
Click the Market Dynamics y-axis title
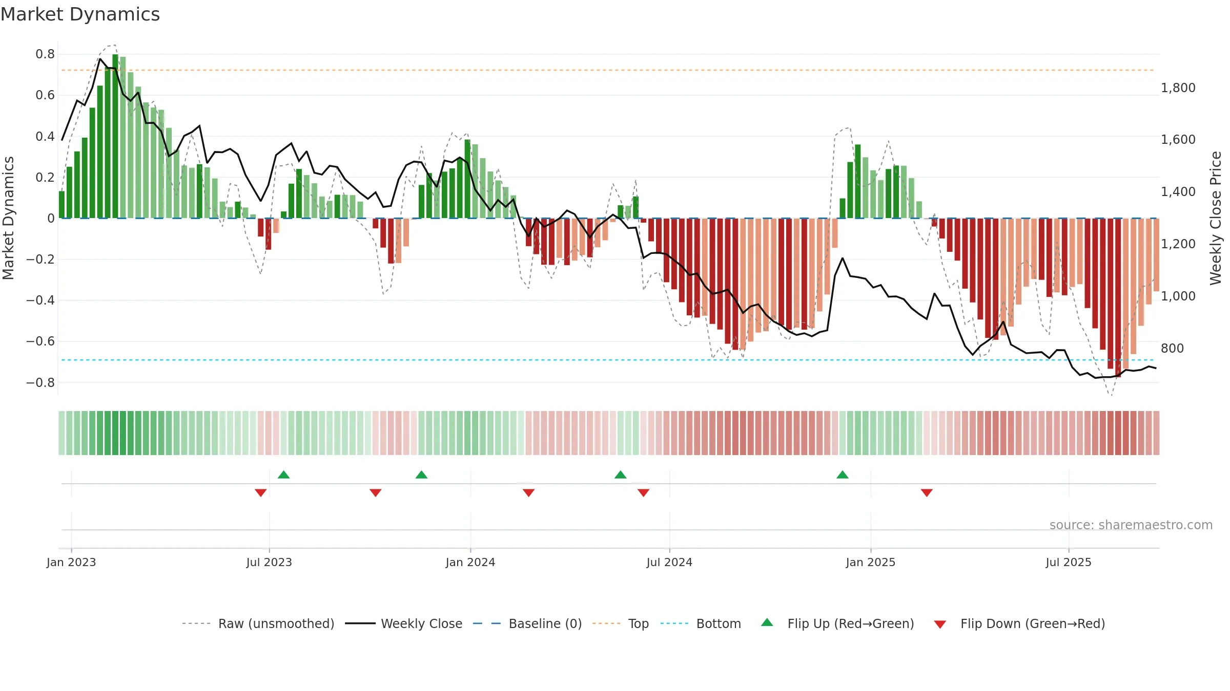click(x=8, y=218)
